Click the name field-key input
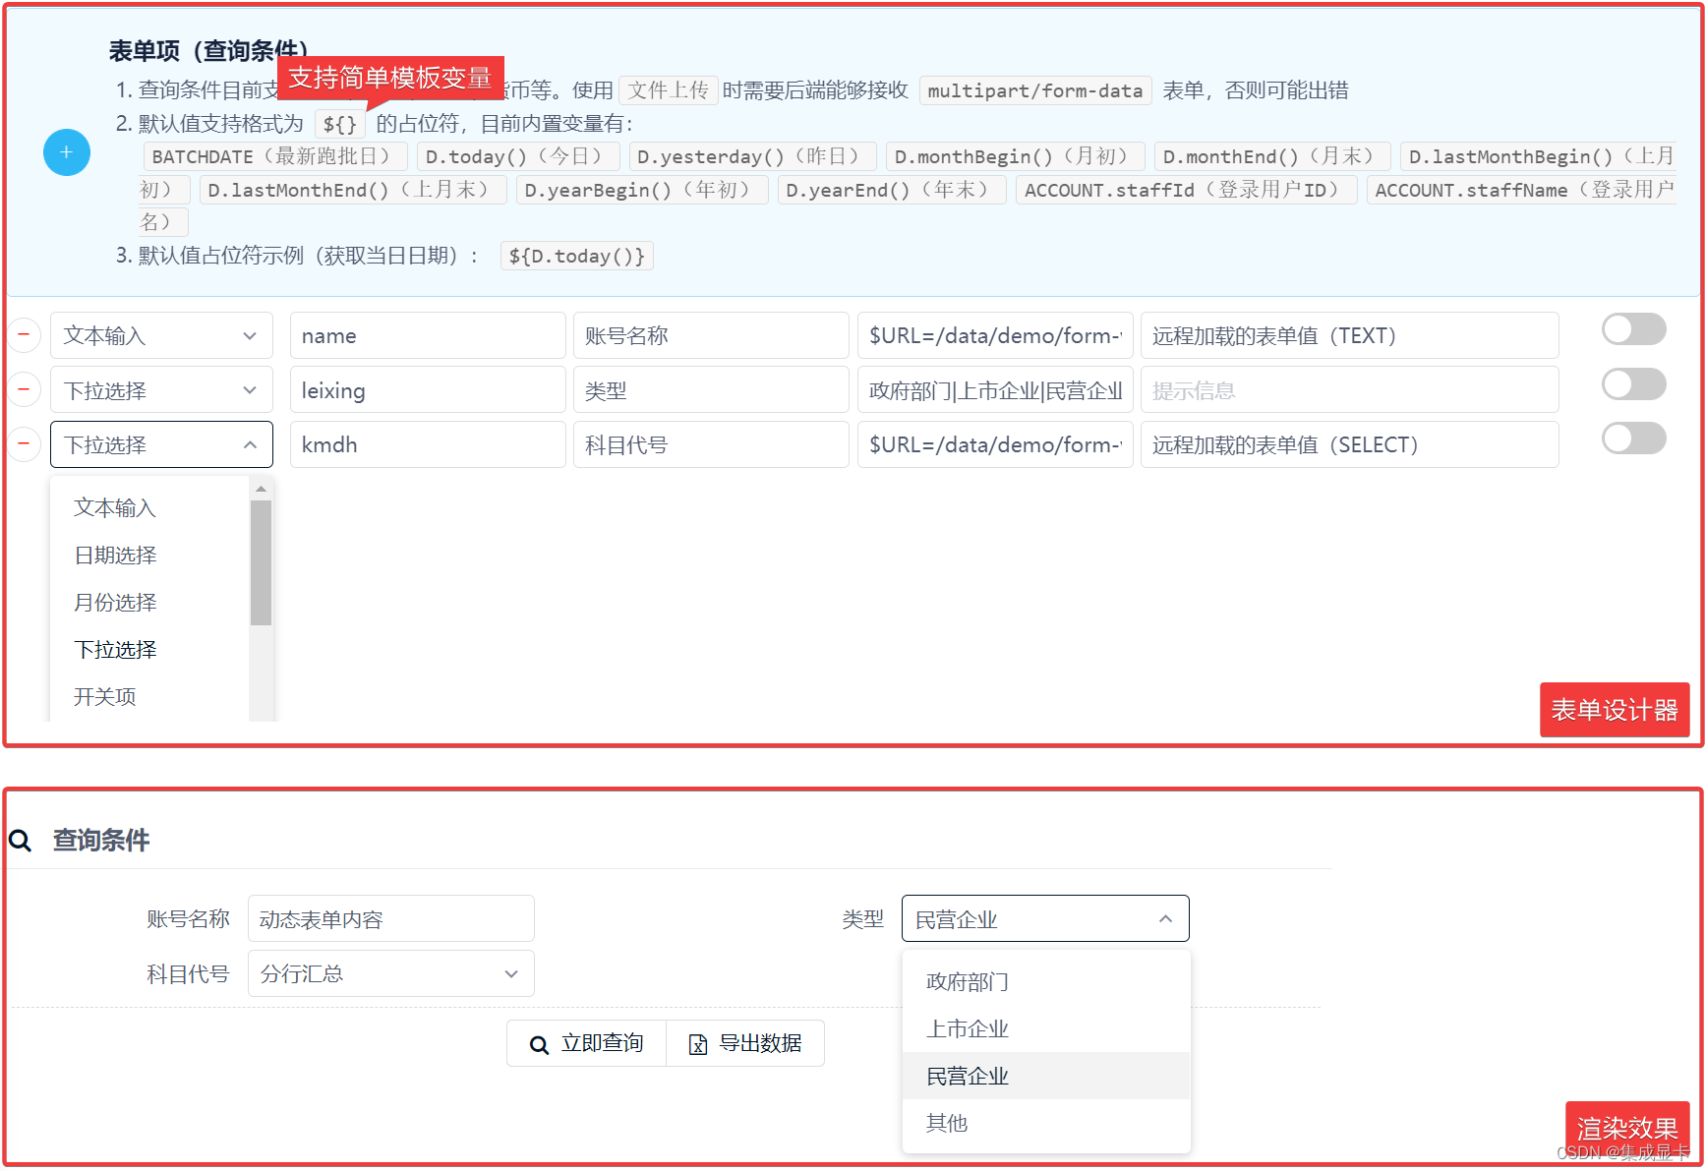This screenshot has height=1171, width=1706. (428, 335)
